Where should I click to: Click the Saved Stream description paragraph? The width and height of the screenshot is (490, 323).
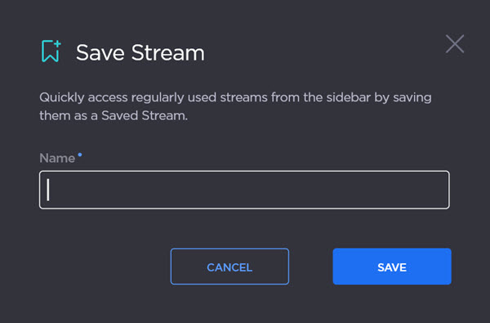(x=235, y=106)
